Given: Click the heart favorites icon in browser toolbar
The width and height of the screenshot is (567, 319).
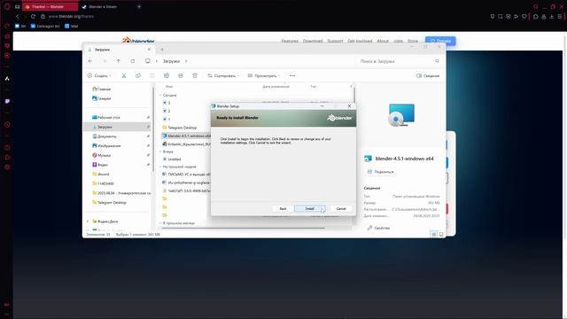Looking at the screenshot, I should 524,16.
